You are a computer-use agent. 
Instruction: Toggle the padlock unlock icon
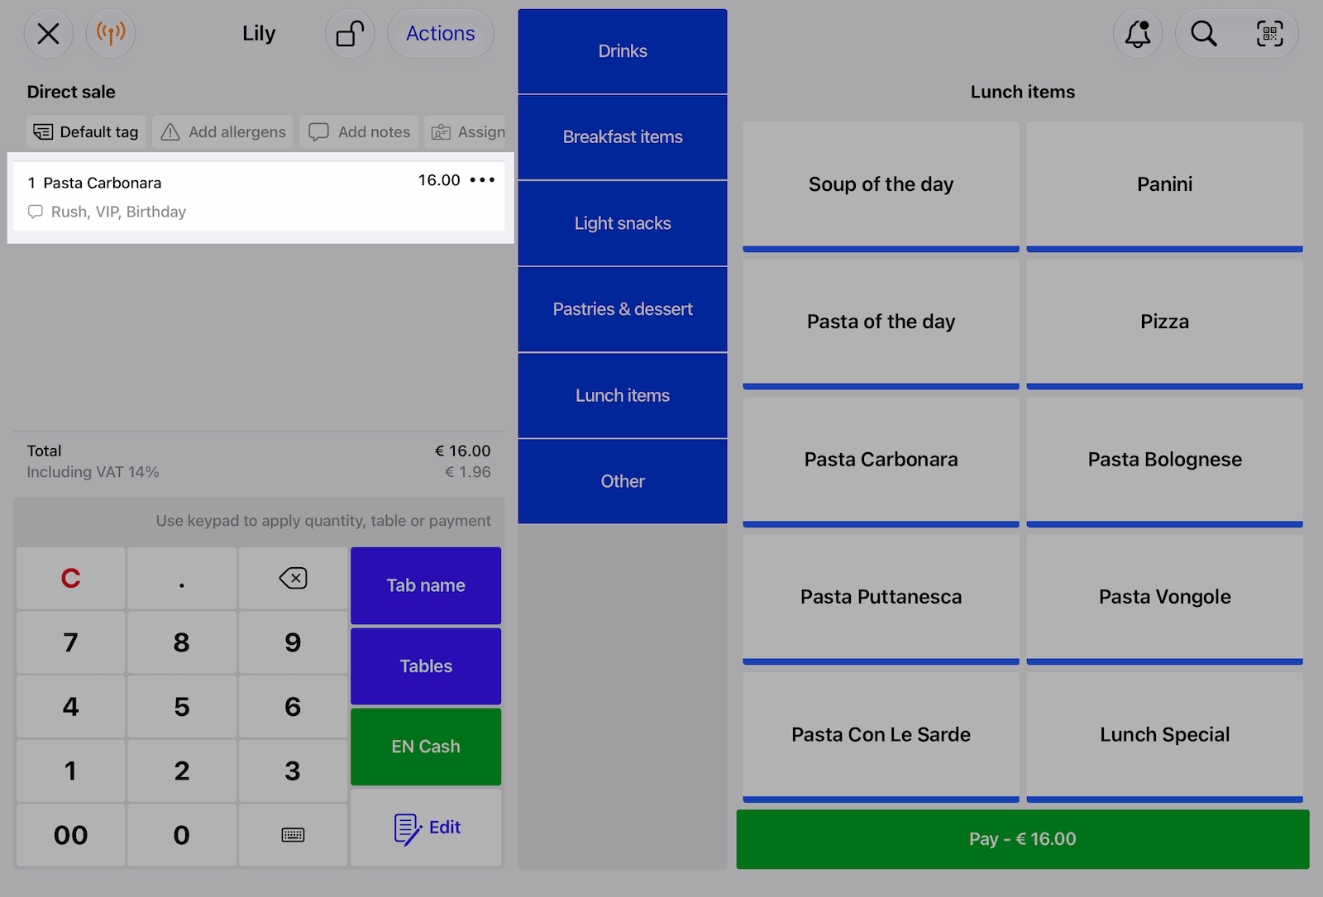350,34
